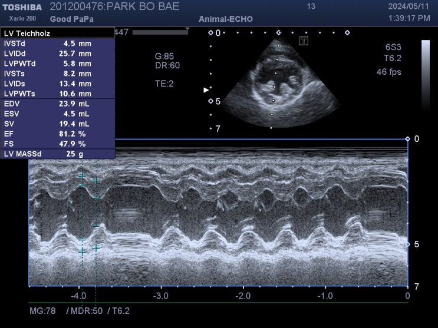Screen dimensions: 438x328
Task: Click the Xario 200 model label
Action: click(x=22, y=18)
